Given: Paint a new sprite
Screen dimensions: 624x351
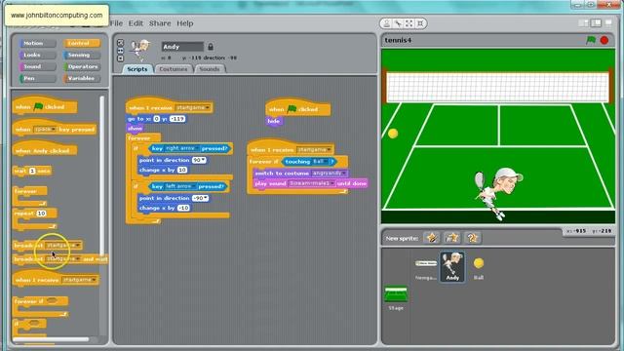Looking at the screenshot, I should click(x=431, y=238).
